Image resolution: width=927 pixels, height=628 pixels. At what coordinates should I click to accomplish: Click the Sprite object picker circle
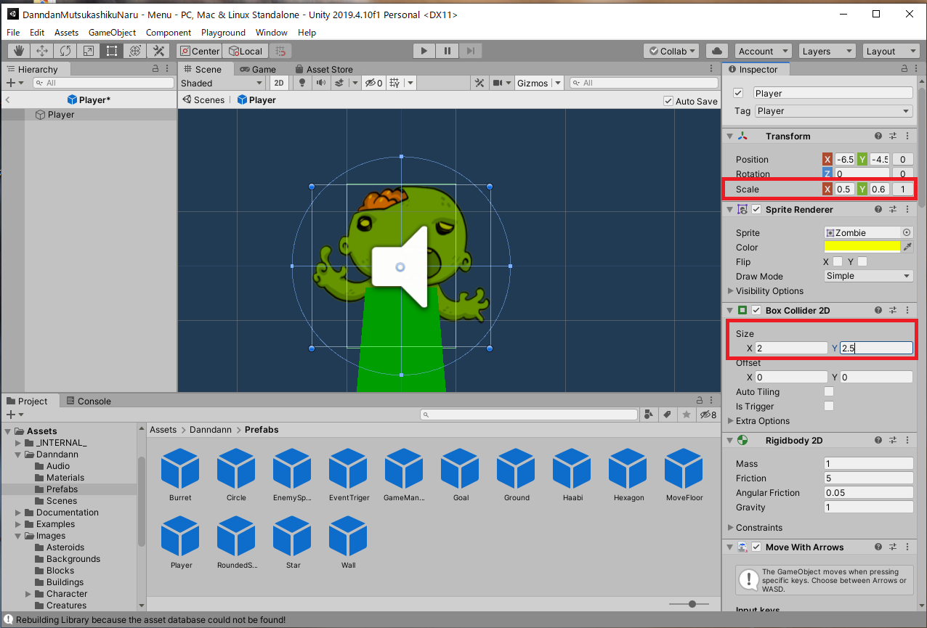(x=907, y=232)
